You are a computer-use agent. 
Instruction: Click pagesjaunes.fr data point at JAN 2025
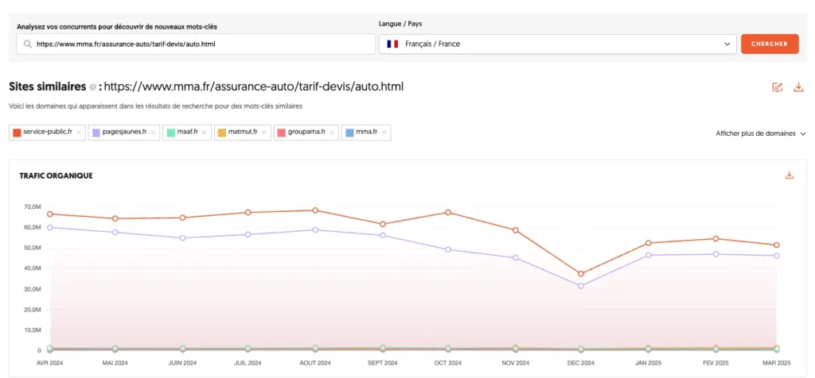pyautogui.click(x=648, y=255)
